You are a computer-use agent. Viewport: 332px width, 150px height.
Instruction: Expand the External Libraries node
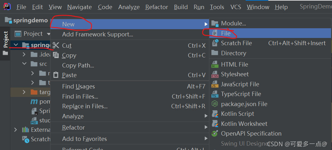point(16,130)
